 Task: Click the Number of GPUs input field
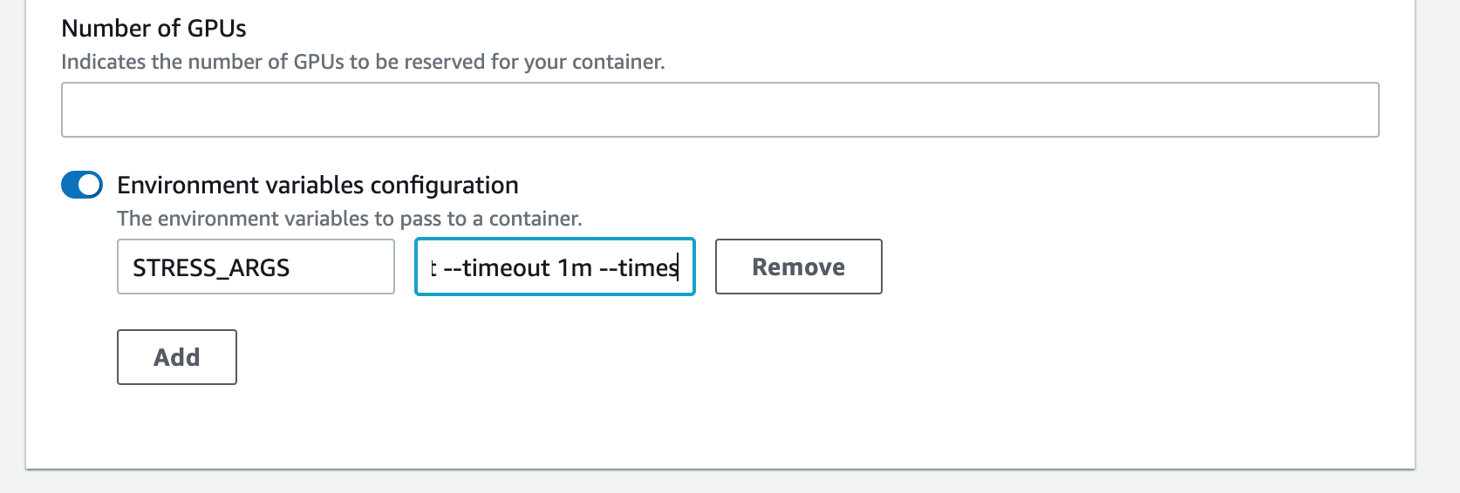[720, 110]
